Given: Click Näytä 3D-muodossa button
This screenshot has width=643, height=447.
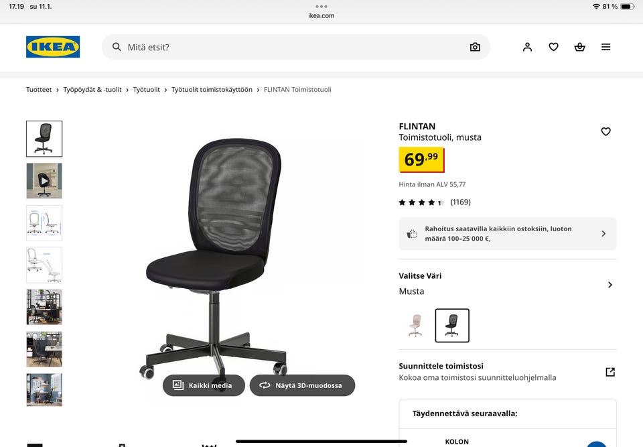Looking at the screenshot, I should (302, 385).
